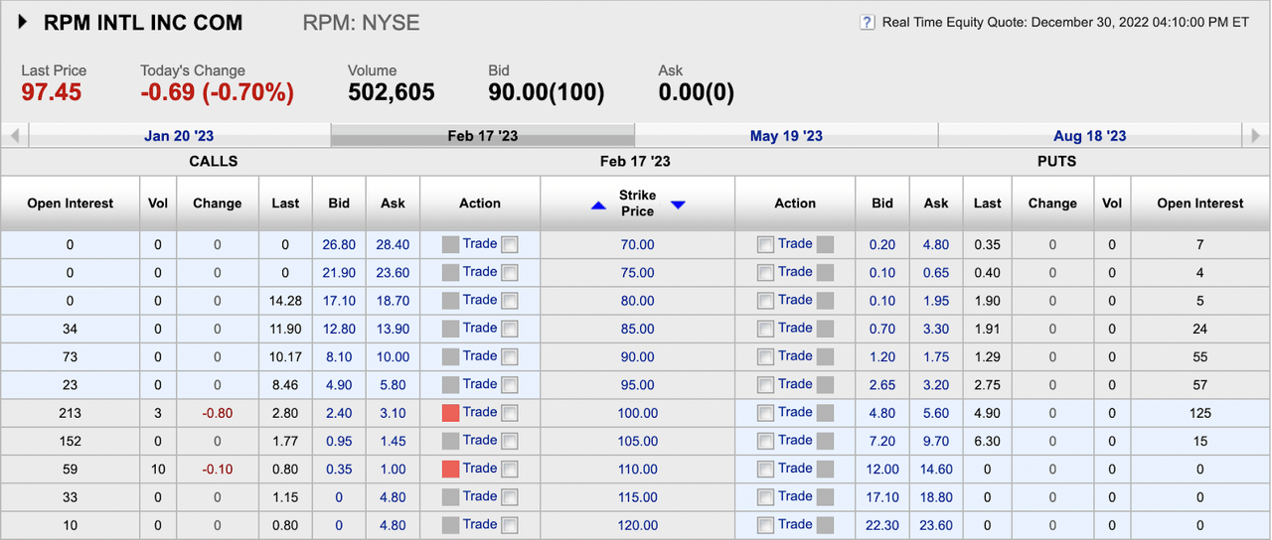Check the put checkbox for strike 90.00
The width and height of the screenshot is (1272, 540).
tap(765, 357)
